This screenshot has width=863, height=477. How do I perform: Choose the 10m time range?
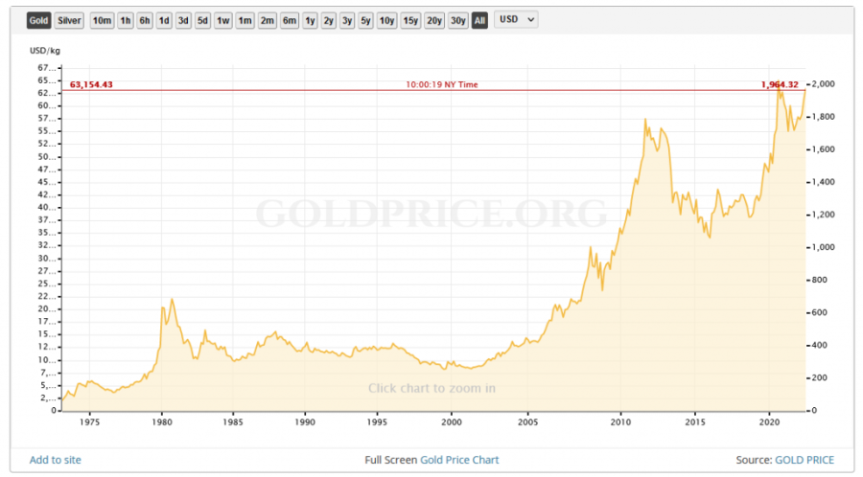click(101, 20)
